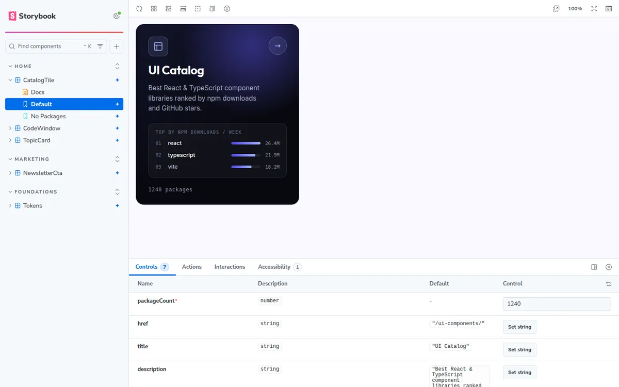Click the packageCount number field
Image resolution: width=619 pixels, height=387 pixels.
(x=557, y=304)
